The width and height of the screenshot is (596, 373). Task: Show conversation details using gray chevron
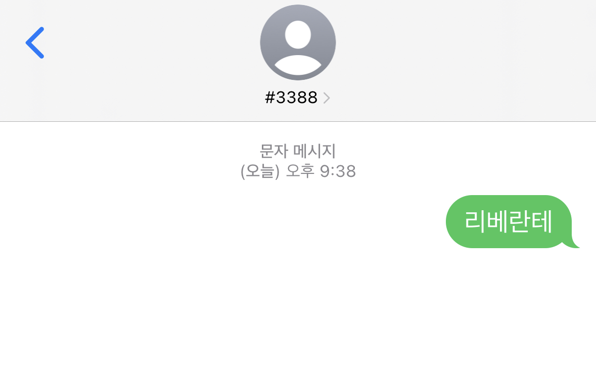[x=327, y=98]
